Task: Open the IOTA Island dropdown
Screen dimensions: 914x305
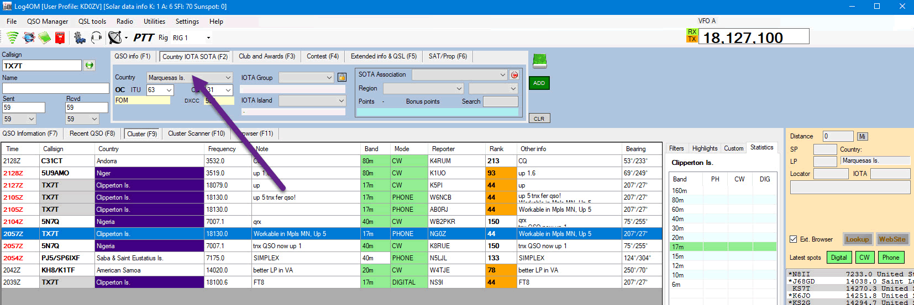Action: coord(312,100)
